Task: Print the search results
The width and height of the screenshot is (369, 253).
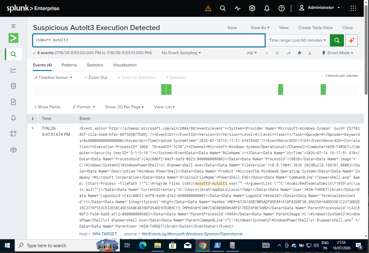Action: point(299,53)
